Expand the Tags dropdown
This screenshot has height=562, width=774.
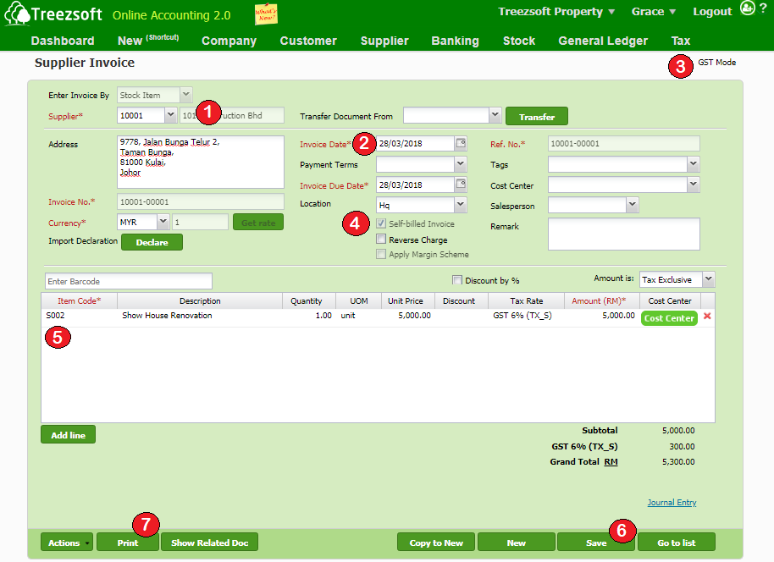coord(693,164)
